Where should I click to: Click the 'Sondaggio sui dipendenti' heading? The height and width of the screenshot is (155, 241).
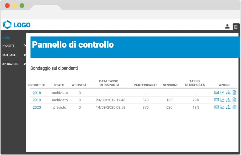(x=54, y=68)
